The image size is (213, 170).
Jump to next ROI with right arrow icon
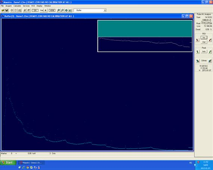[x=210, y=40]
